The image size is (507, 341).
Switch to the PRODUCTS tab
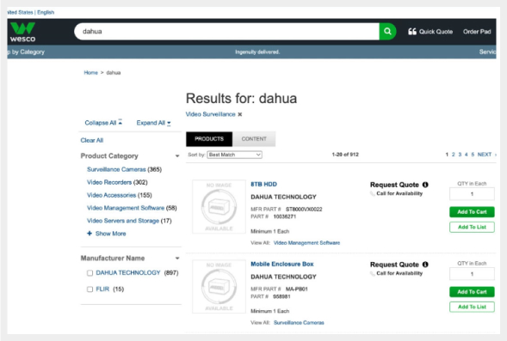tap(209, 139)
